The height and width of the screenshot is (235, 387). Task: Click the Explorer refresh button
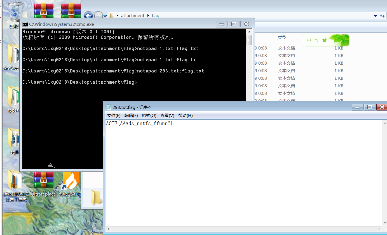coord(382,16)
